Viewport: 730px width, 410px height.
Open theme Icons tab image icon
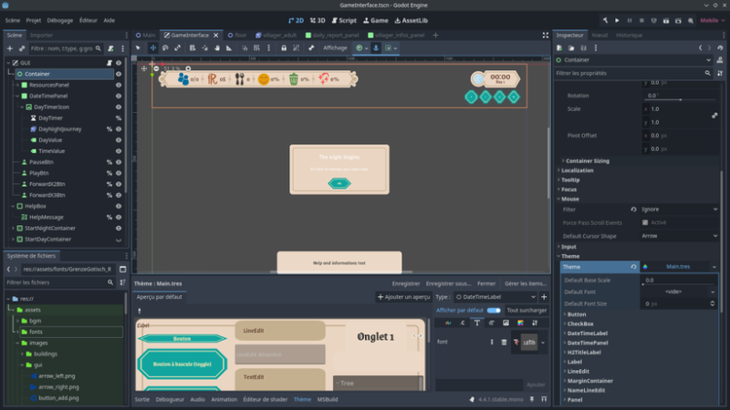(506, 323)
